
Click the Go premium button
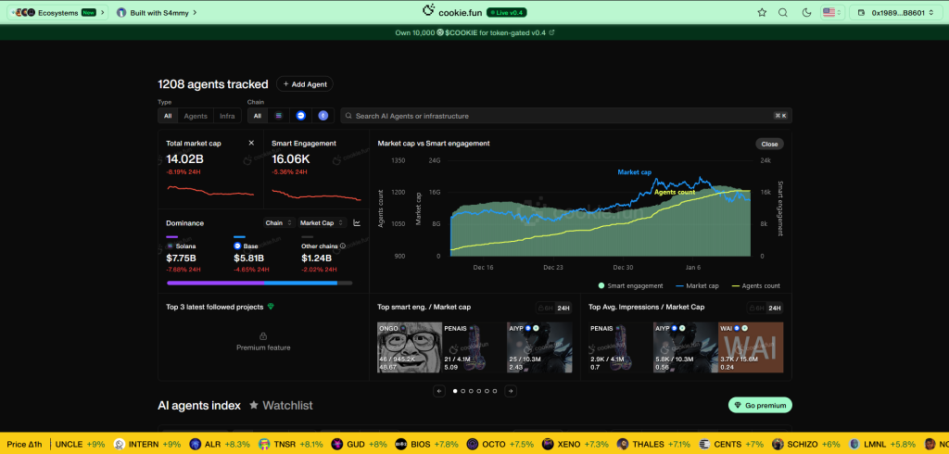pyautogui.click(x=760, y=406)
